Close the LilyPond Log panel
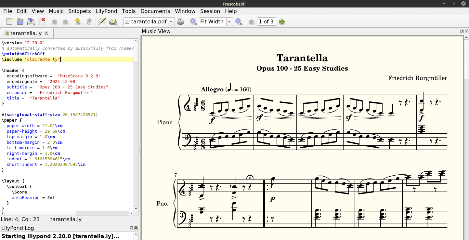The width and height of the screenshot is (469, 240). pos(136,228)
